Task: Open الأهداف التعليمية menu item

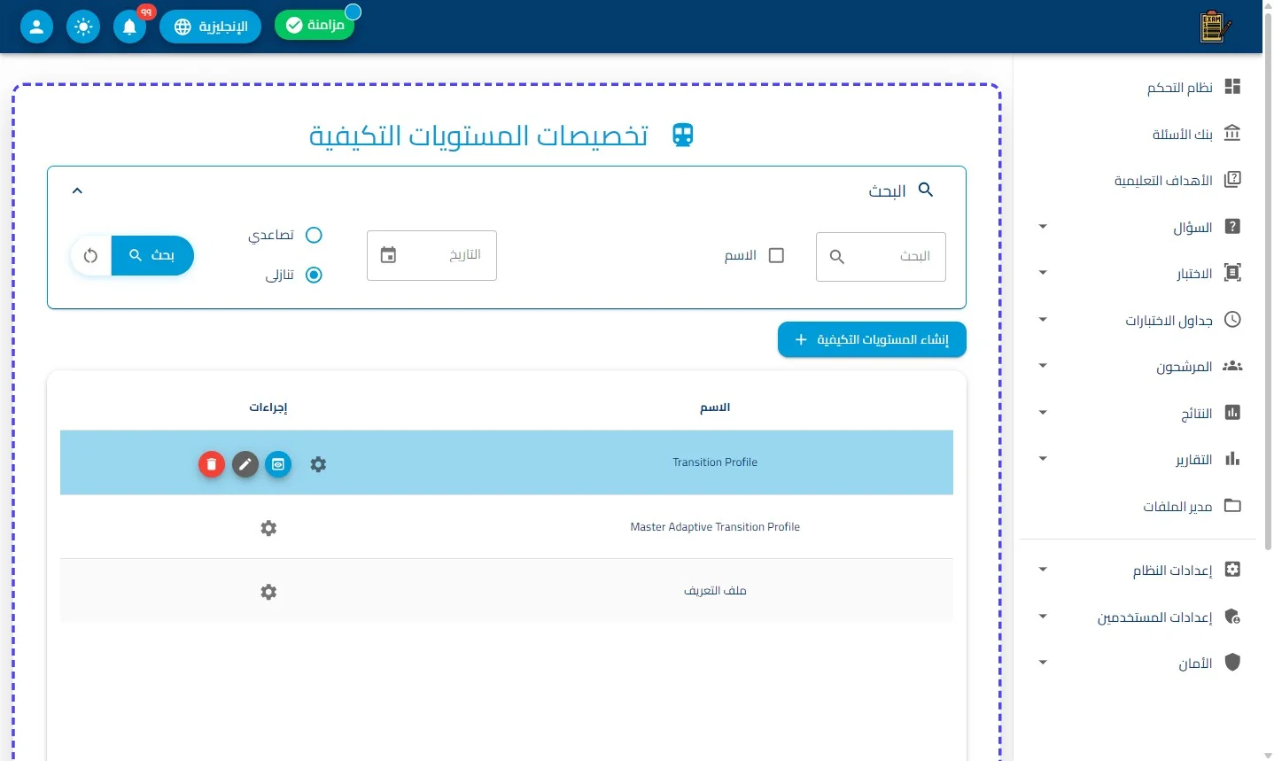Action: coord(1138,180)
